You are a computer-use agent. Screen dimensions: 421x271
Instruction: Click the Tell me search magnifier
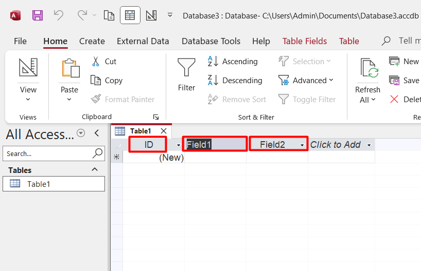tap(386, 41)
